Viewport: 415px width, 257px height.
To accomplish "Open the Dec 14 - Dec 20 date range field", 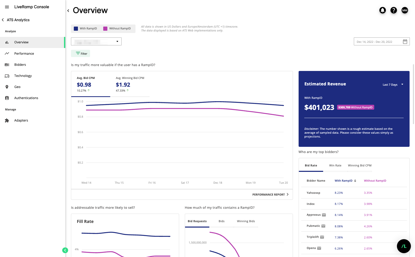I will tap(382, 42).
